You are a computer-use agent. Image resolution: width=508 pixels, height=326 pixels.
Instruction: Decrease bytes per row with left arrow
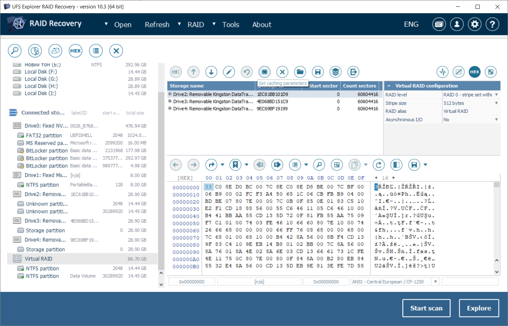tap(376, 178)
